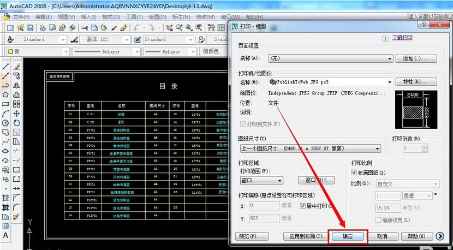Toggle the 打印到文件 checkbox
Image resolution: width=453 pixels, height=250 pixels.
pos(243,124)
